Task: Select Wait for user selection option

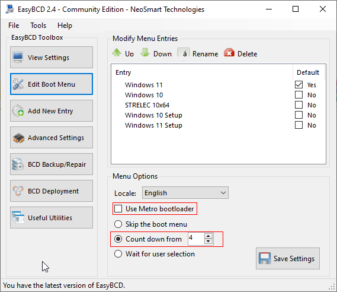Action: (118, 254)
